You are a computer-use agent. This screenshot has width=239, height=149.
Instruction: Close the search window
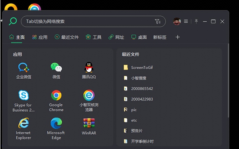(x=222, y=21)
